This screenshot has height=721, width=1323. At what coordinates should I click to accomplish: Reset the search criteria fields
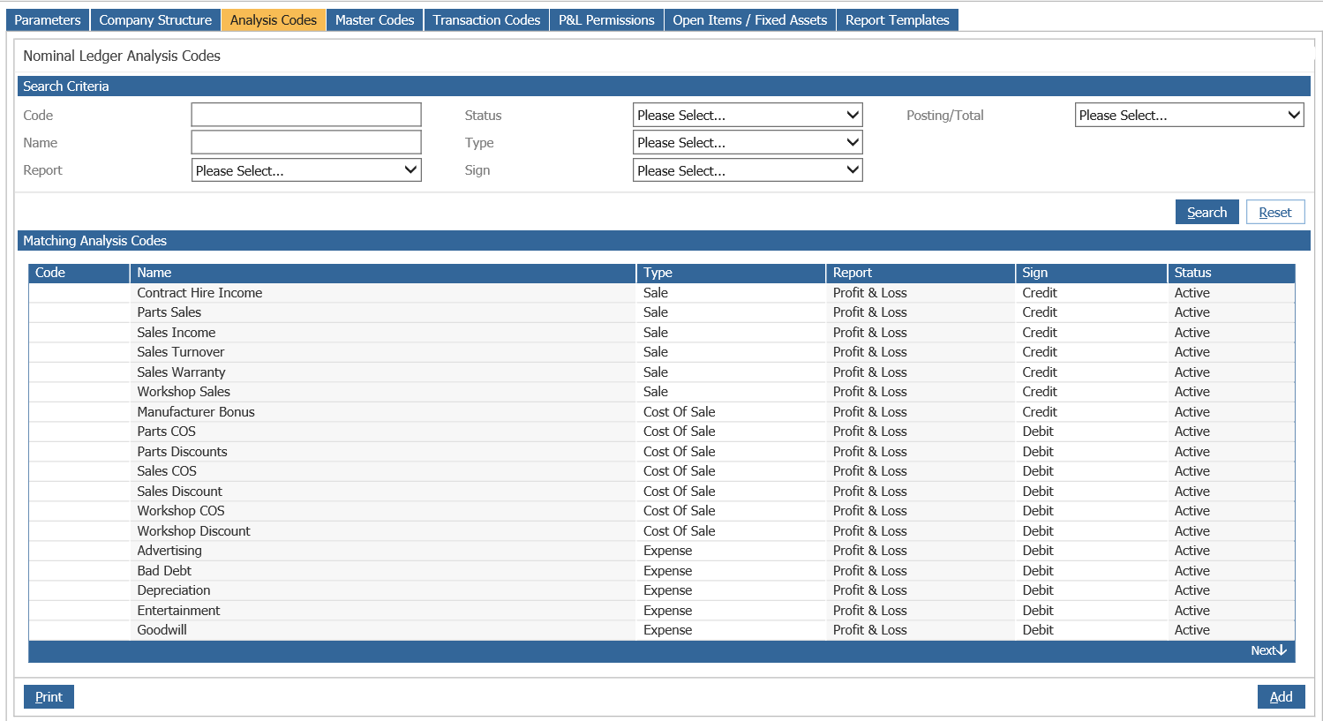(1275, 212)
